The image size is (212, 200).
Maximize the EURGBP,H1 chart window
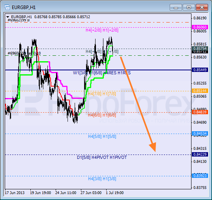(x=189, y=7)
